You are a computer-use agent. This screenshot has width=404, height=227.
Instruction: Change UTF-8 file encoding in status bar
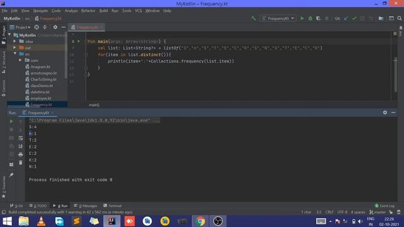pyautogui.click(x=342, y=212)
